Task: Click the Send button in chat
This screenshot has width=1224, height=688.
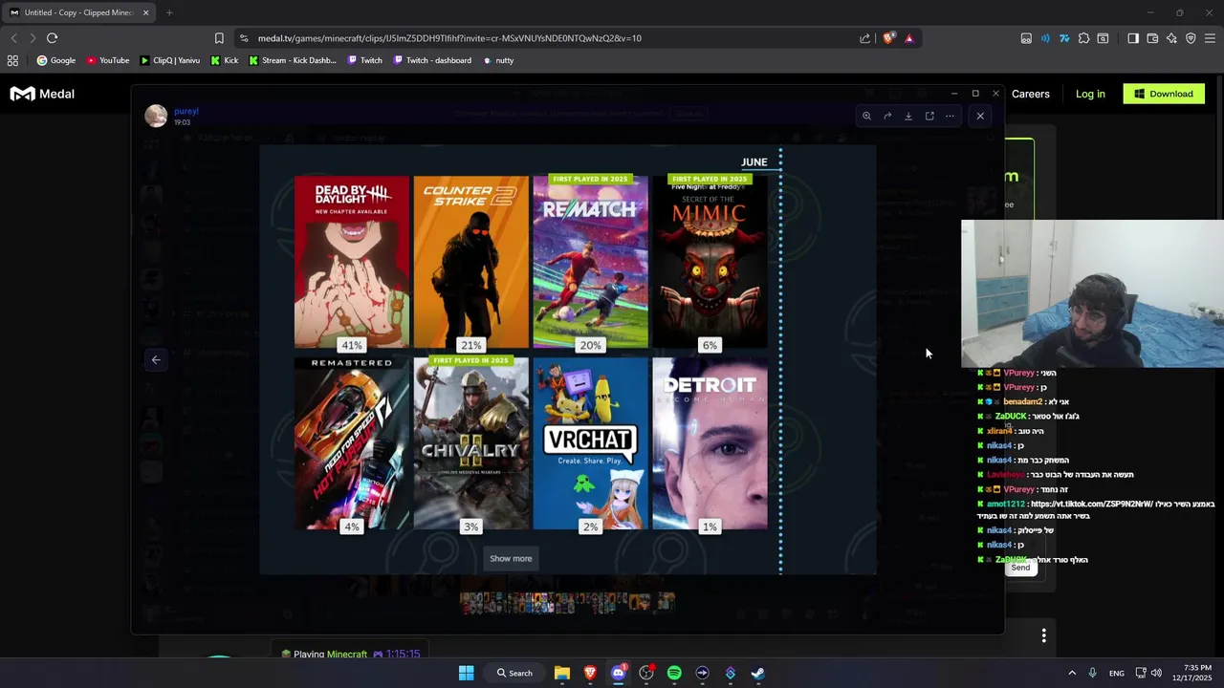Action: point(1020,568)
